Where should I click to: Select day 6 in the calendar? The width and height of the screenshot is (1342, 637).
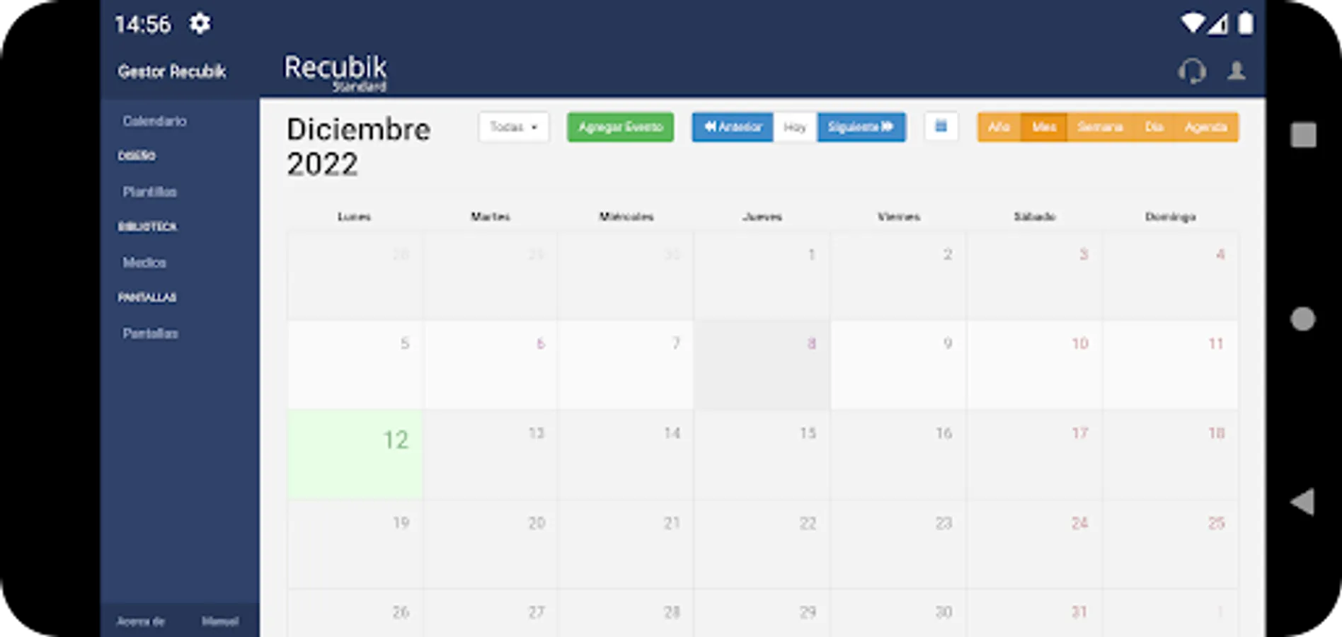(491, 365)
